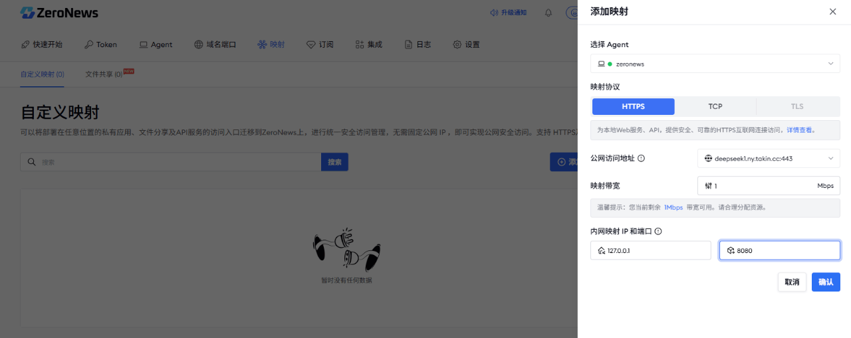Expand the 选择 Agent dropdown
851x338 pixels.
coord(715,64)
